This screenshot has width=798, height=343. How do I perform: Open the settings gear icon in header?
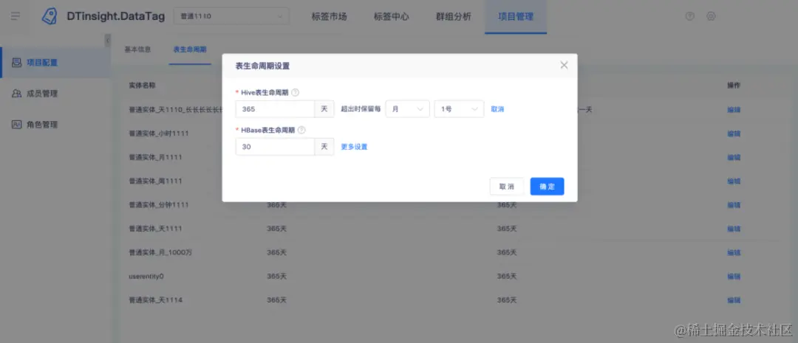[711, 16]
